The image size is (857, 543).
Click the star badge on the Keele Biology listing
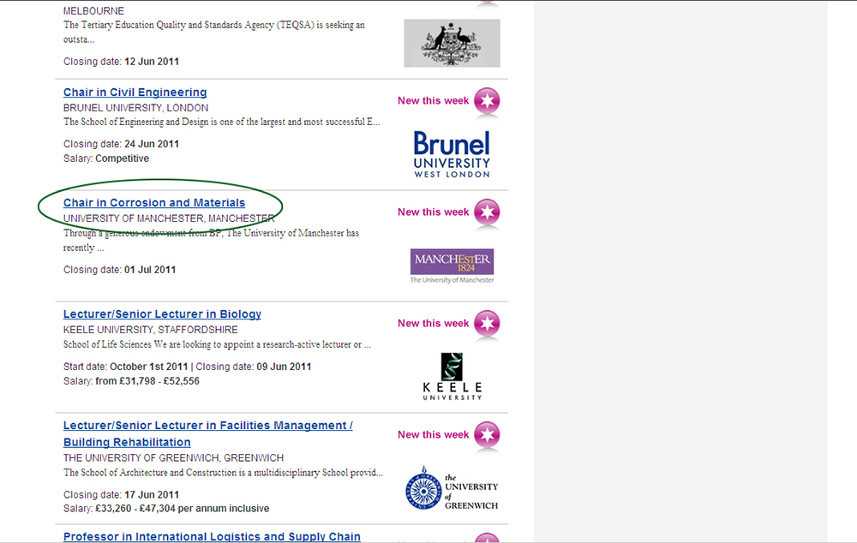click(x=487, y=324)
